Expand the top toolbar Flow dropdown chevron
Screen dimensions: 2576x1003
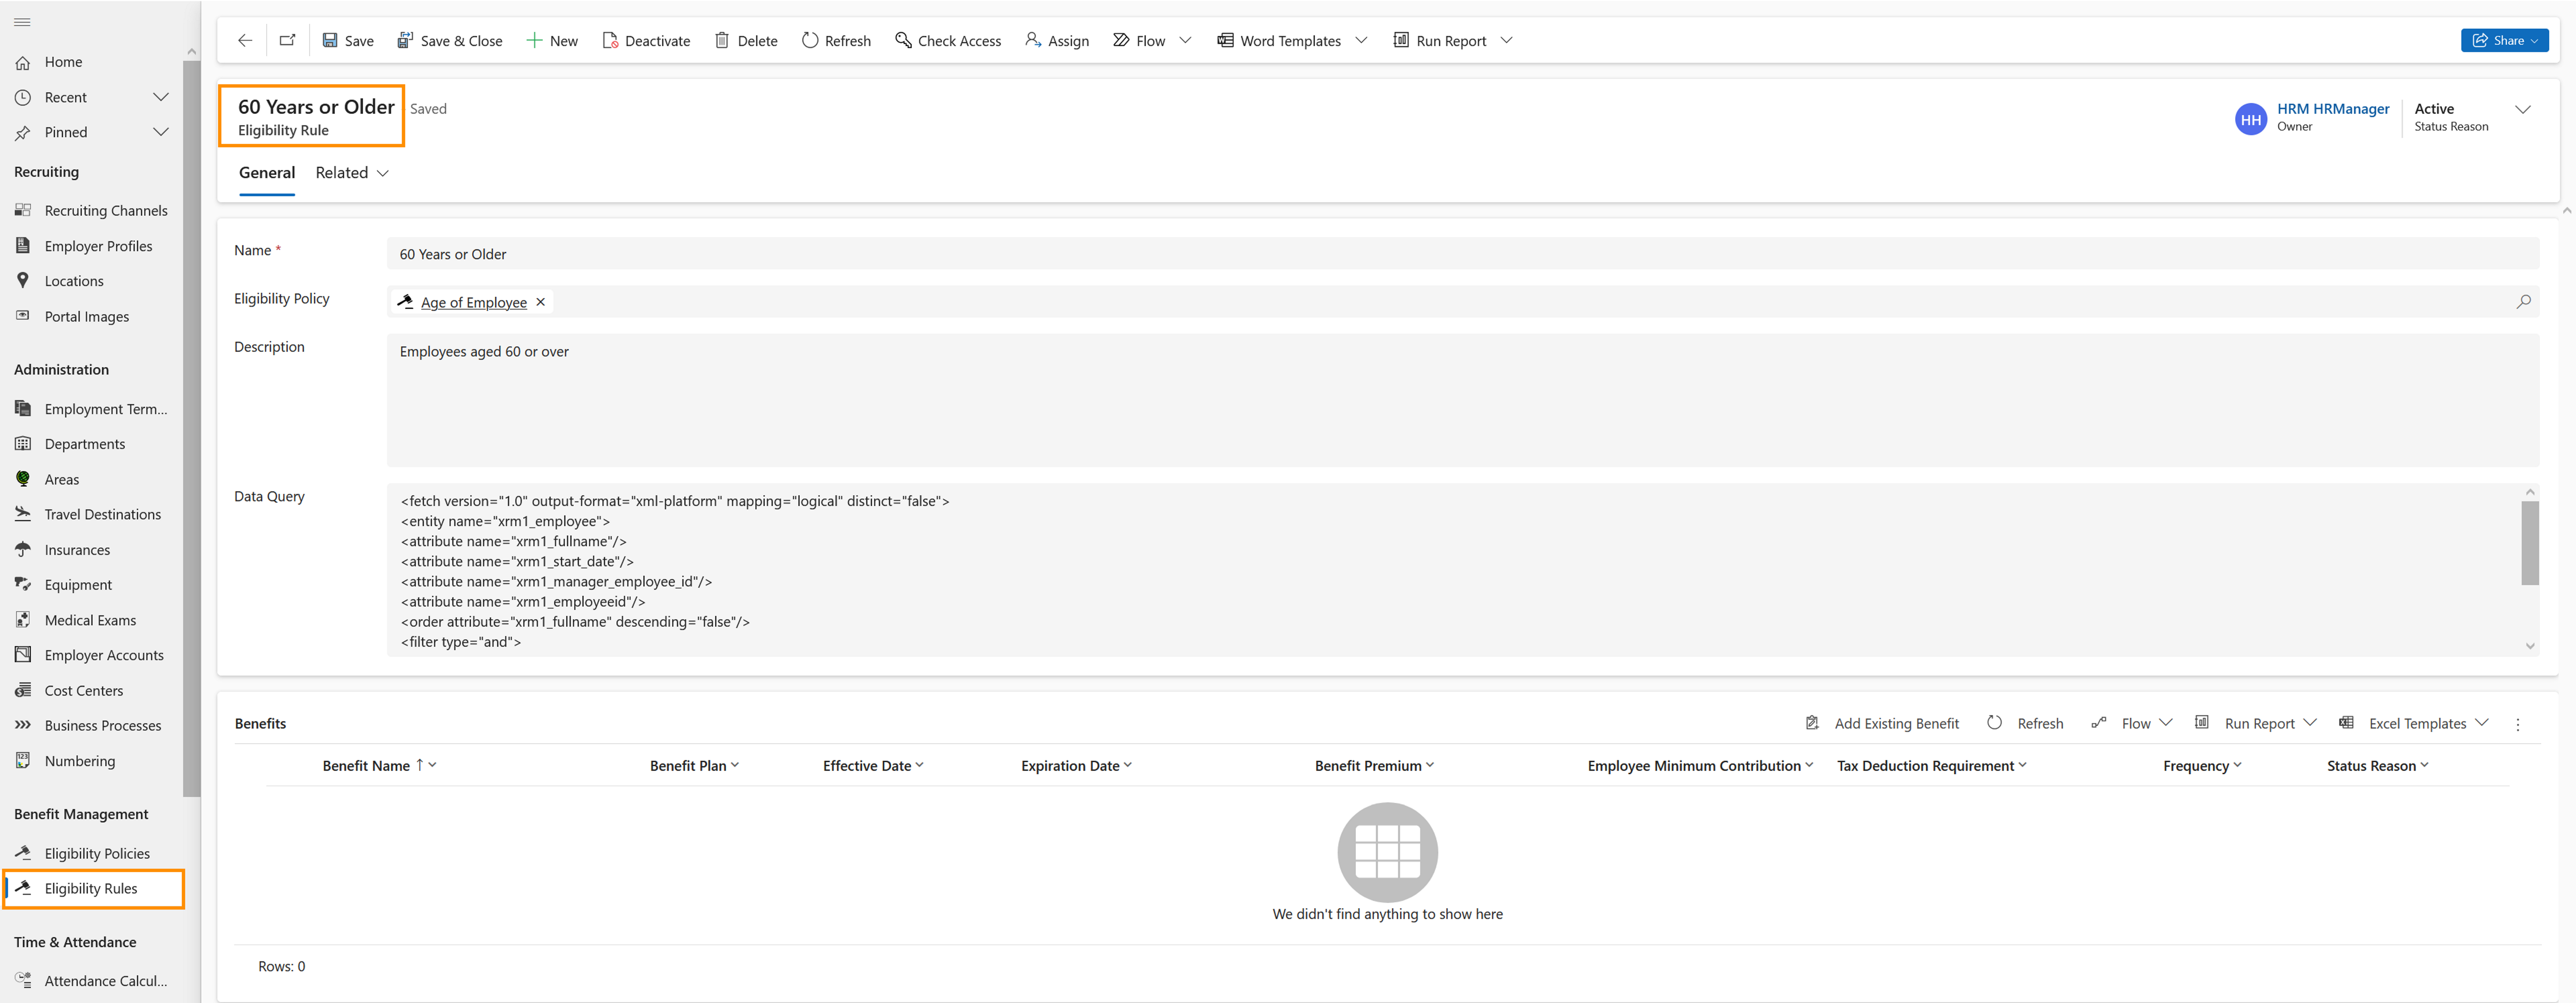[x=1185, y=41]
